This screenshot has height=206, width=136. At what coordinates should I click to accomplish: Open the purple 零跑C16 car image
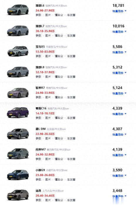click(18, 113)
